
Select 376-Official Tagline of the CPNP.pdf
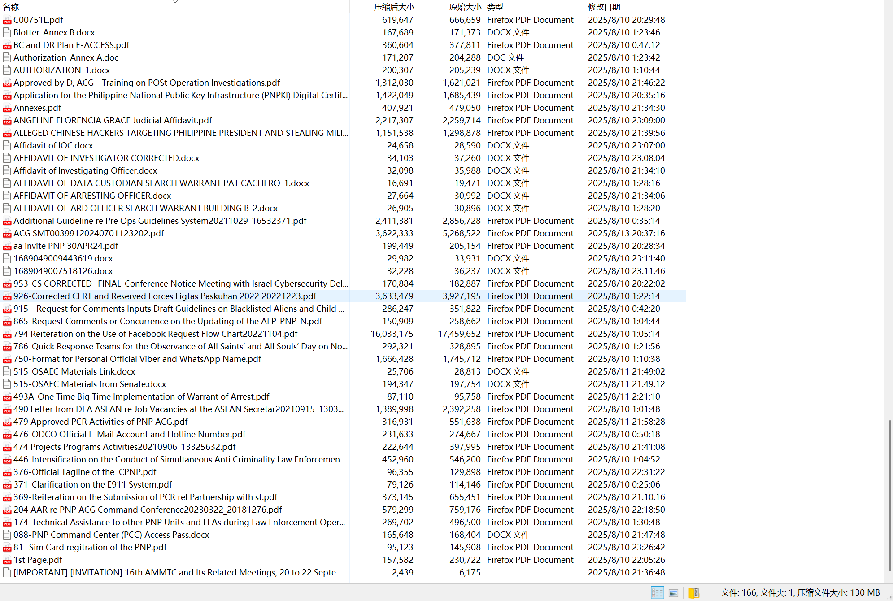coord(85,472)
